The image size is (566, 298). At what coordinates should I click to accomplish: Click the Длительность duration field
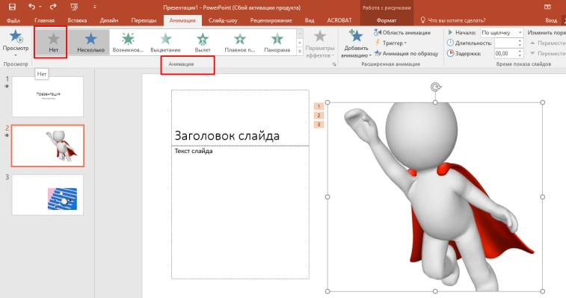coord(506,43)
